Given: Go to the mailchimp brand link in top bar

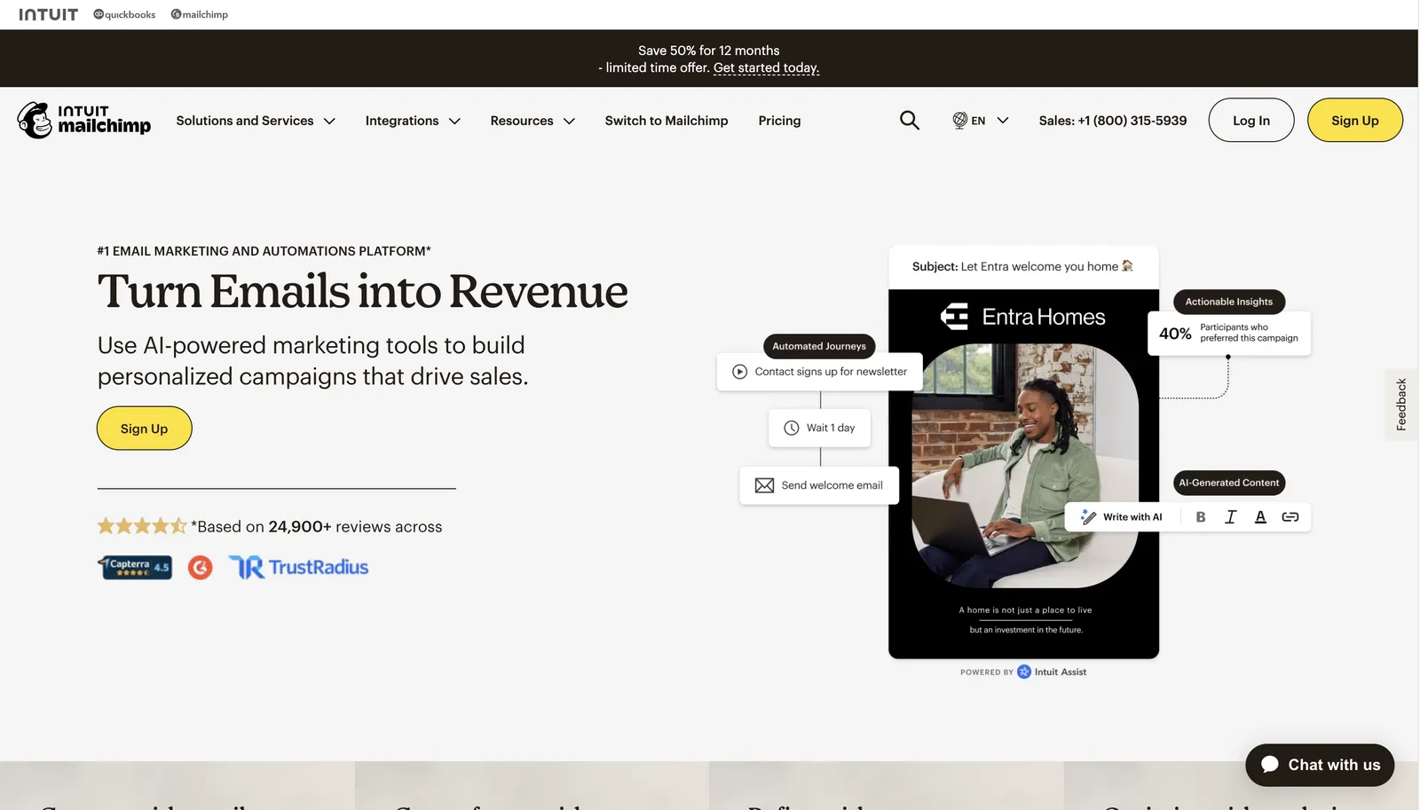Looking at the screenshot, I should pos(200,14).
